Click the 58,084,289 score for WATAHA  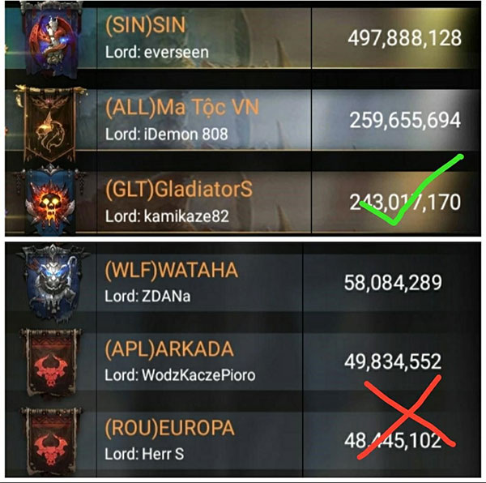[393, 283]
